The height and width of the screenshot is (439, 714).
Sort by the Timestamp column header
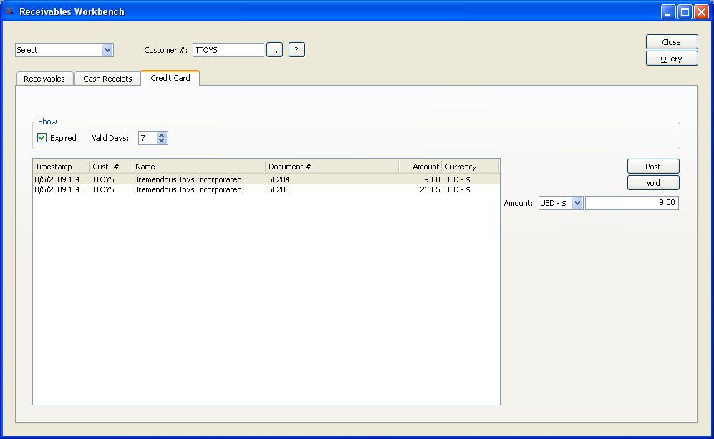(x=61, y=167)
